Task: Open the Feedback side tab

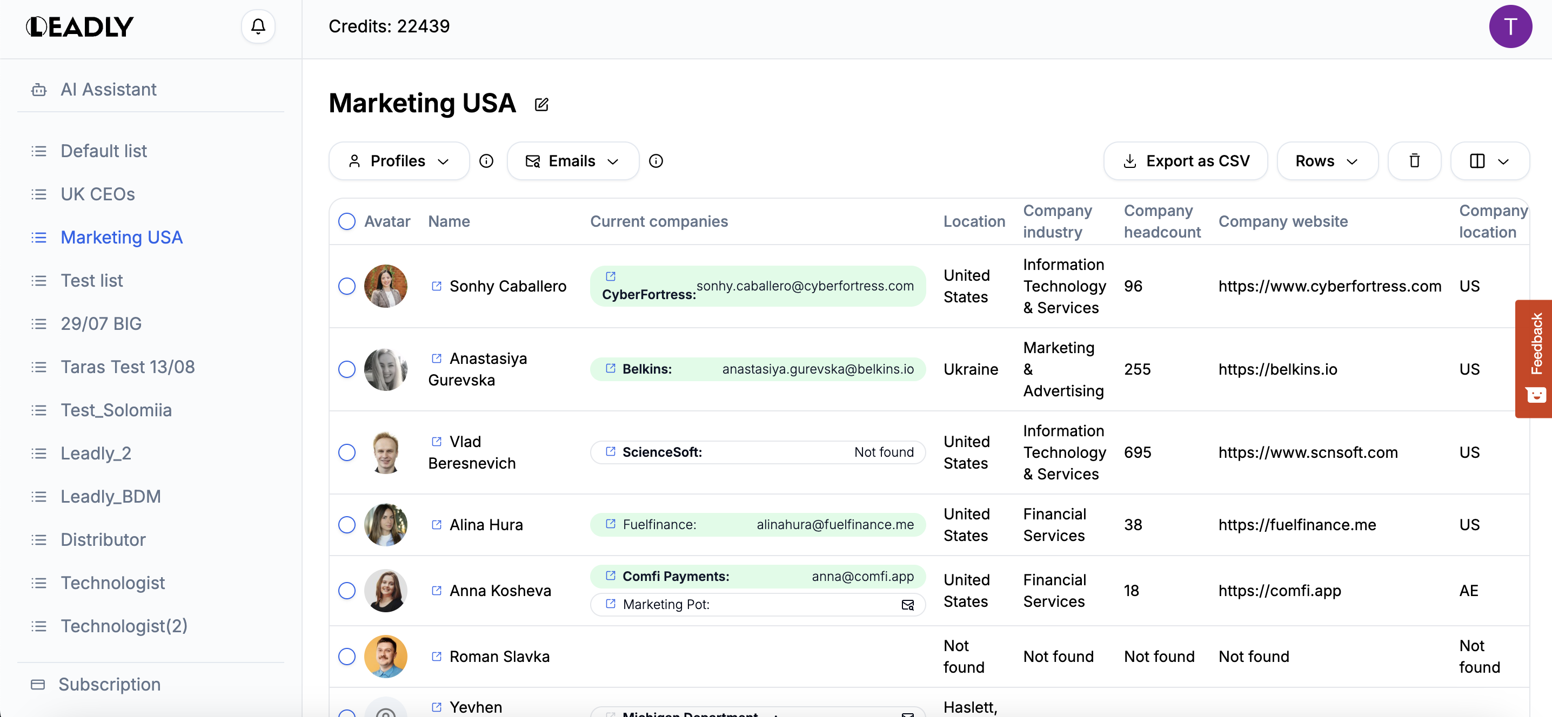Action: 1535,358
